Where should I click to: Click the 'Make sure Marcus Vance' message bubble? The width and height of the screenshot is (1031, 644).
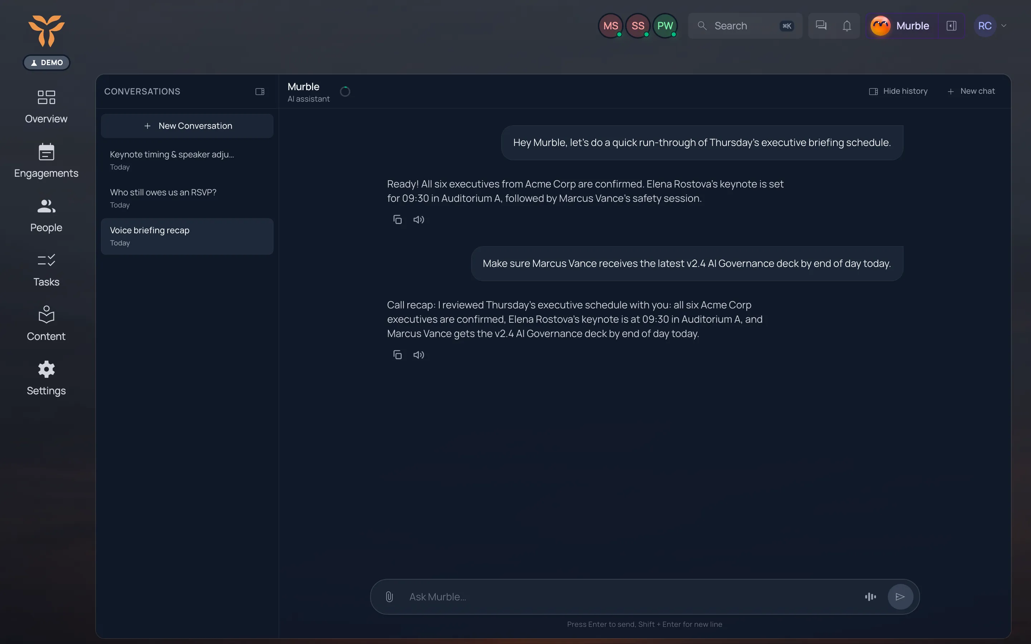[x=687, y=264]
